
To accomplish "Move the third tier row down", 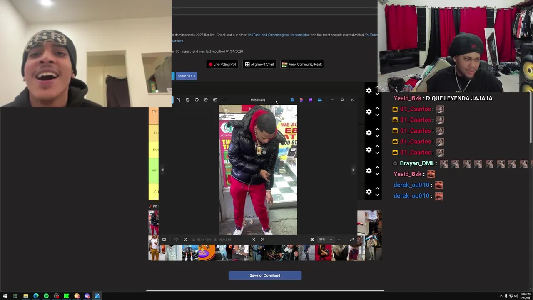I will point(377,136).
